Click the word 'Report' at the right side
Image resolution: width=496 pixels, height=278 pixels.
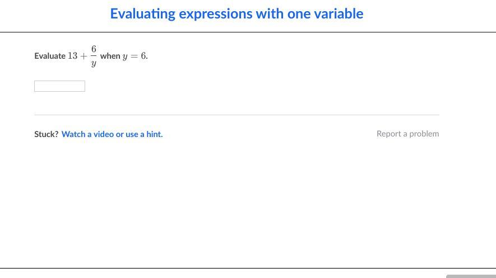click(388, 134)
